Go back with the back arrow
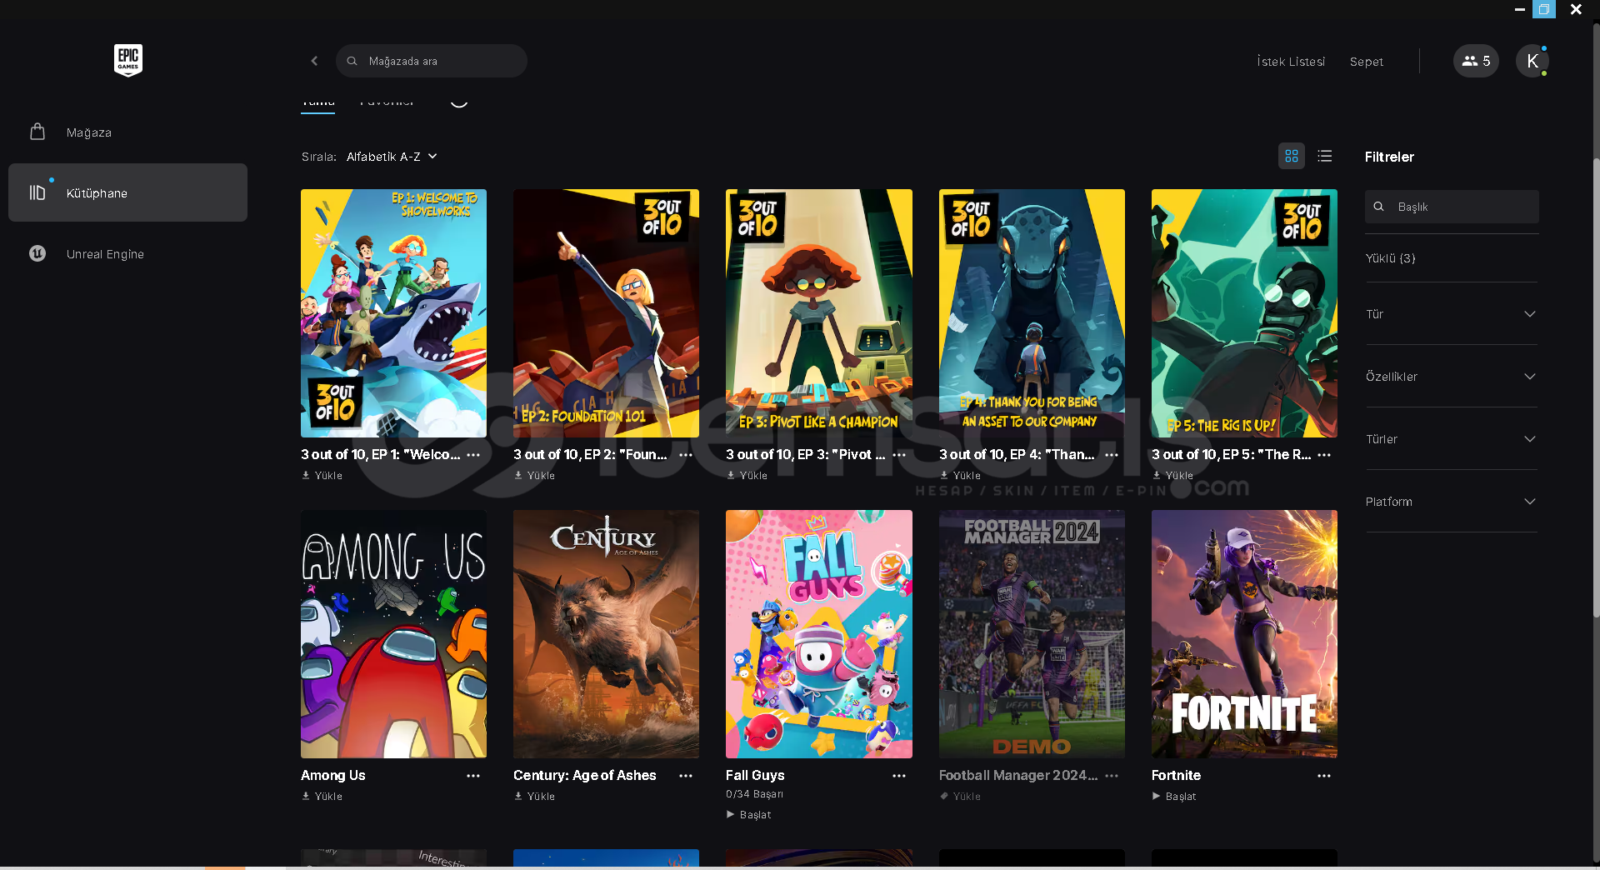This screenshot has height=870, width=1600. [314, 61]
